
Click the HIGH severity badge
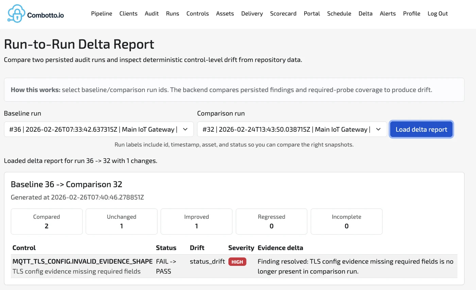(x=237, y=261)
